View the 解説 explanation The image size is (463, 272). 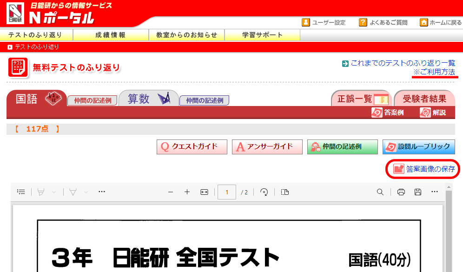pos(433,113)
